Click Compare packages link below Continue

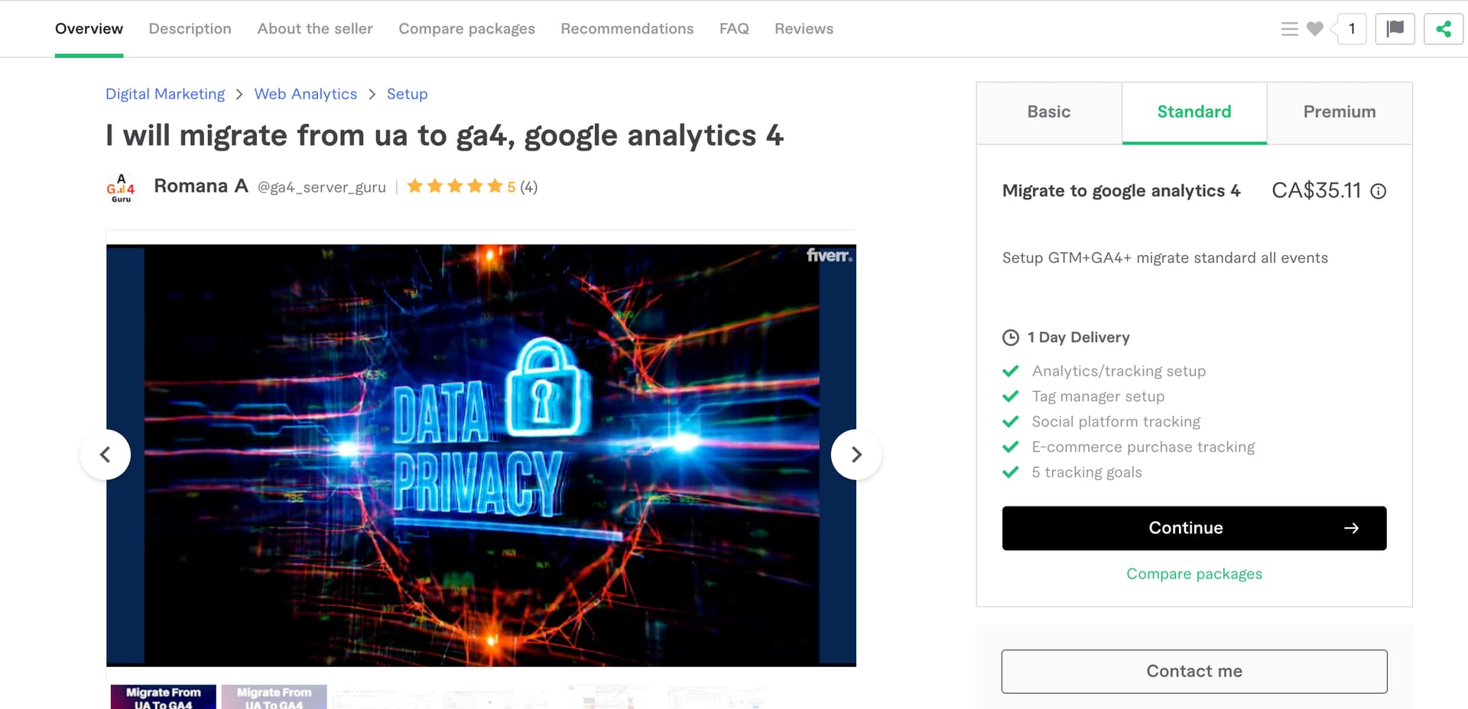[1194, 574]
